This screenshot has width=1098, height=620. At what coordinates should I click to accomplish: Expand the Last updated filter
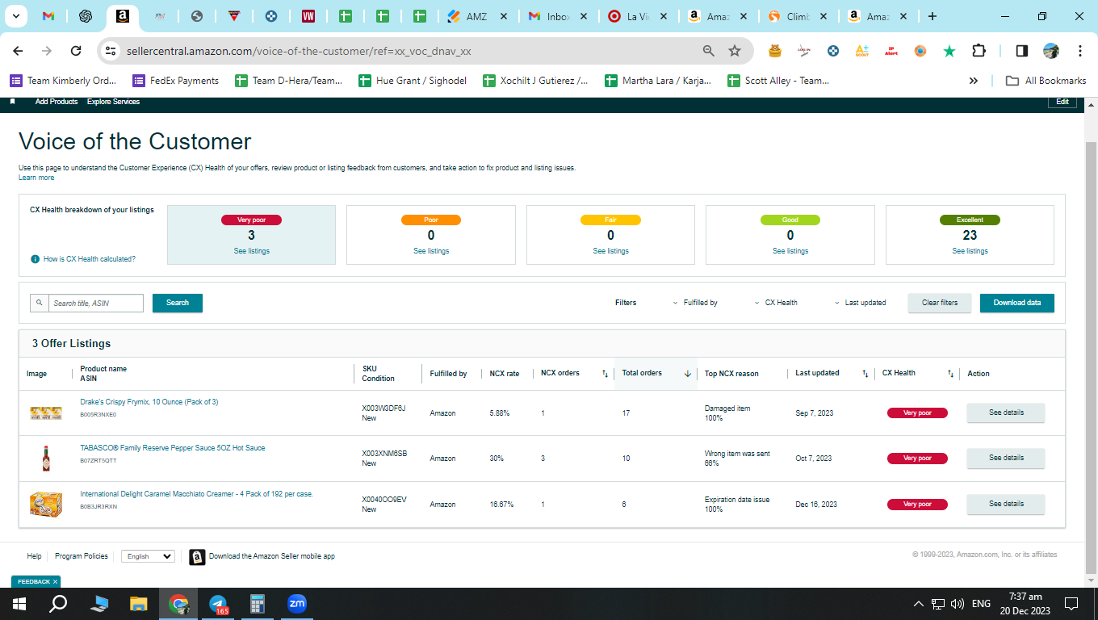(x=860, y=303)
